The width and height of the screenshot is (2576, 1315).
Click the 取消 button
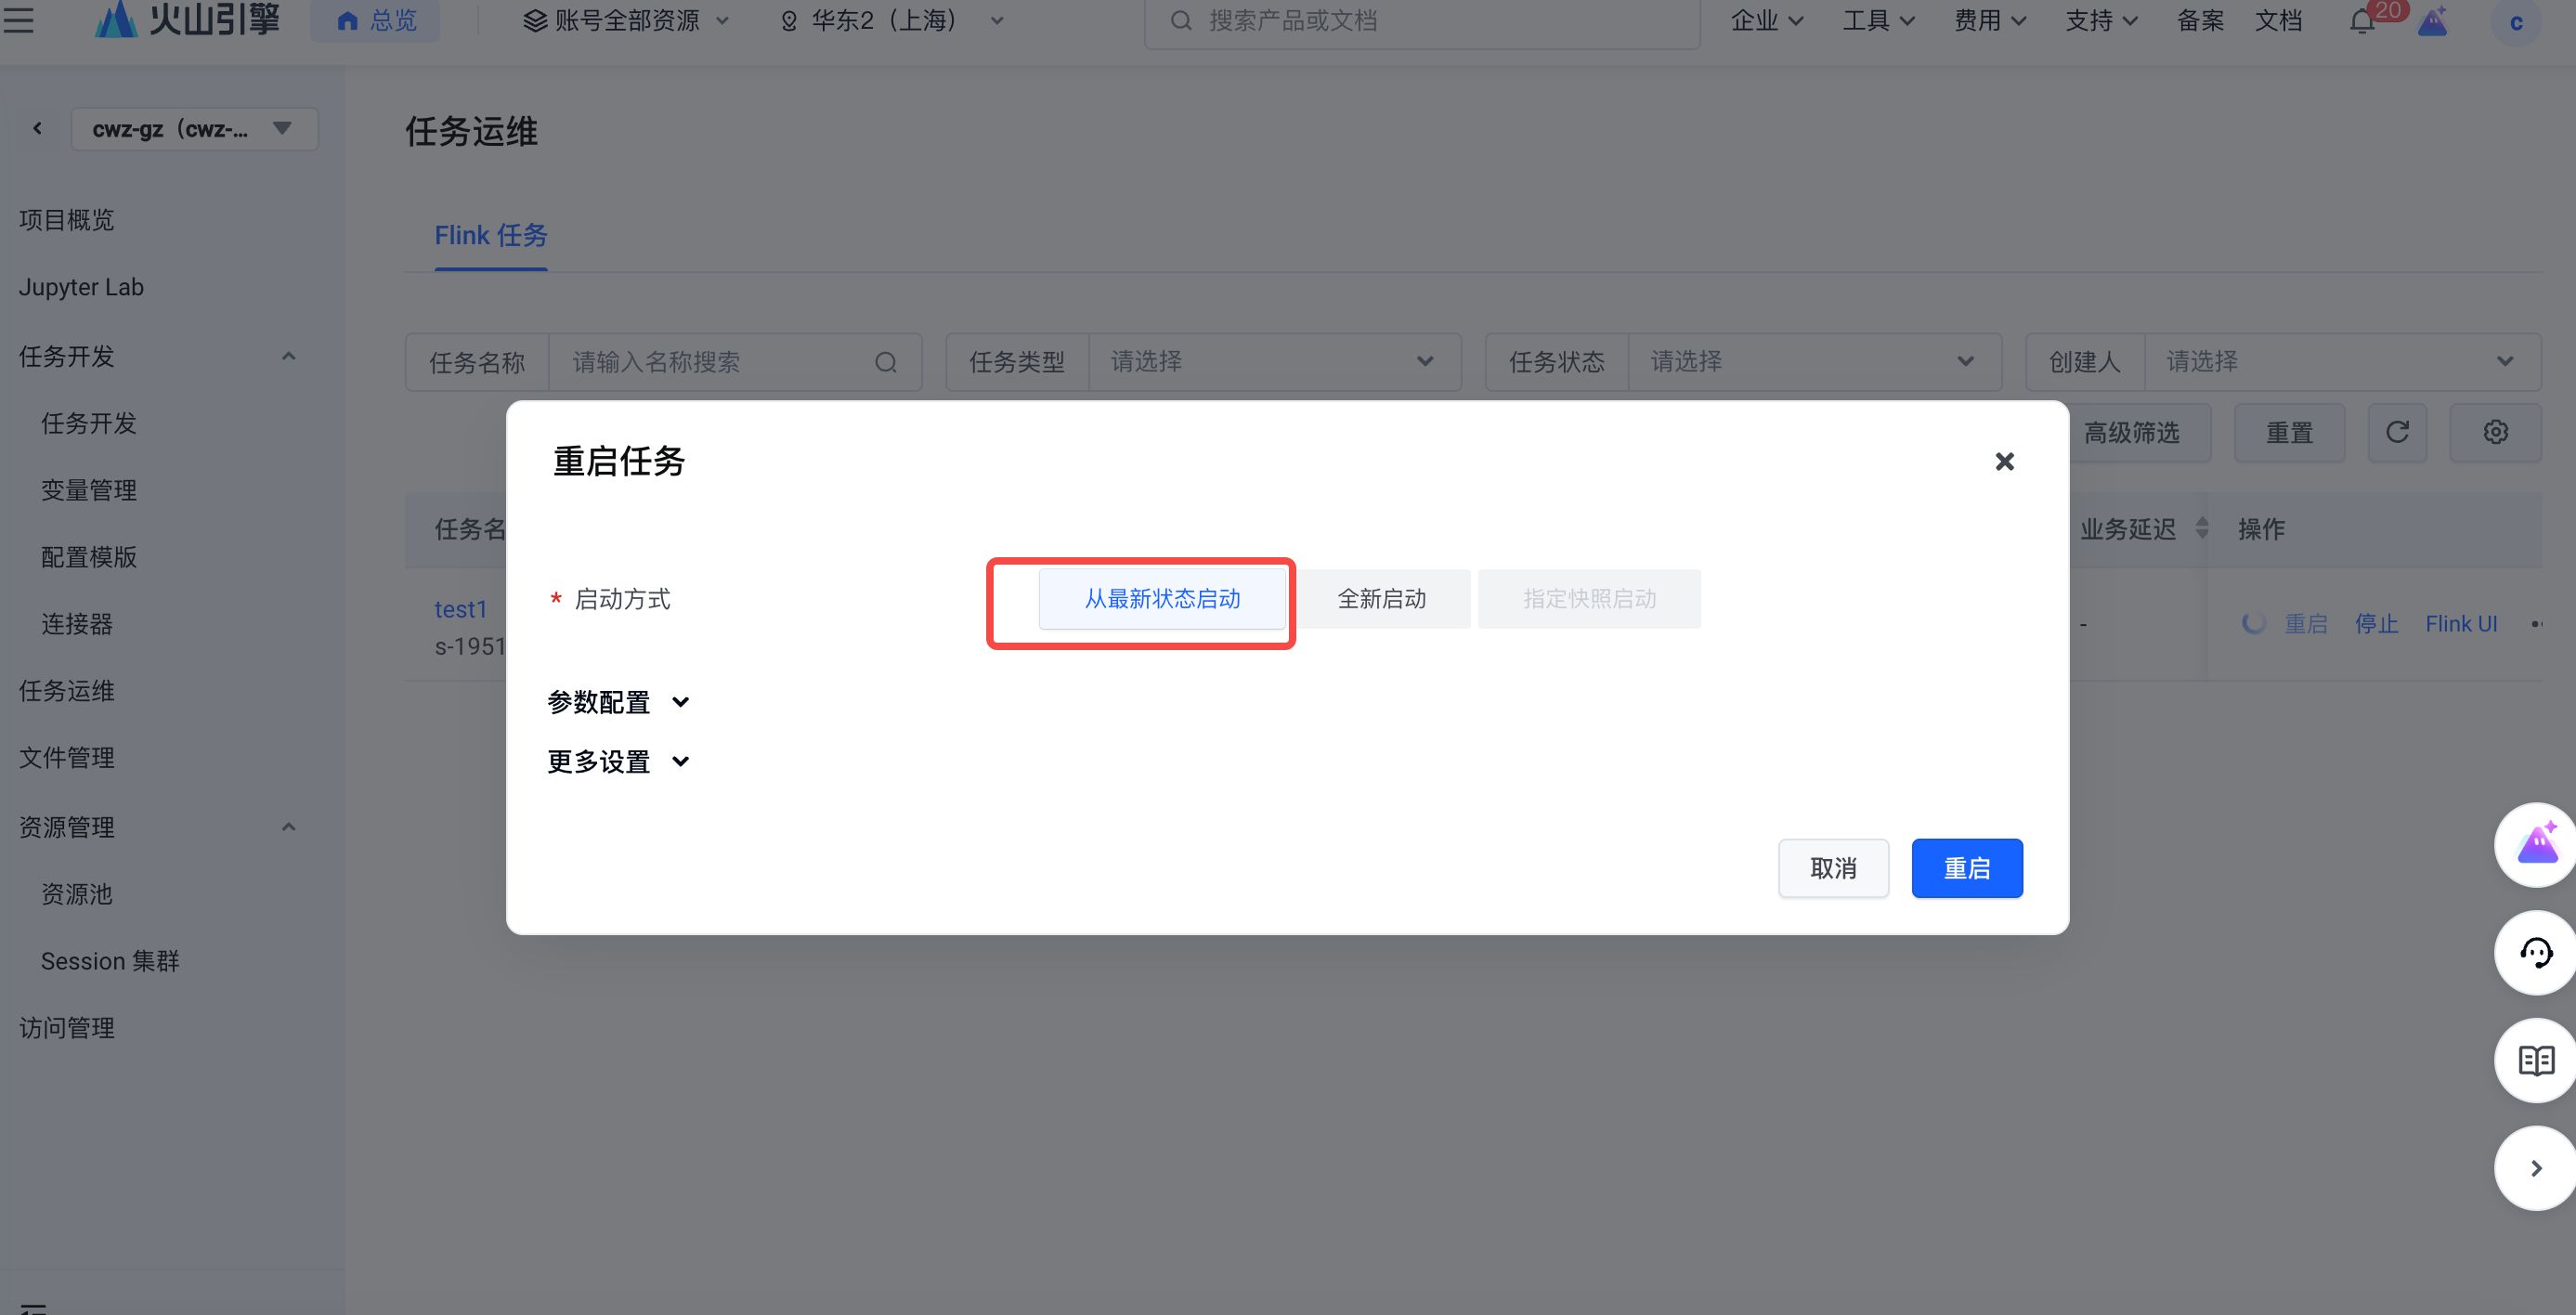1833,868
